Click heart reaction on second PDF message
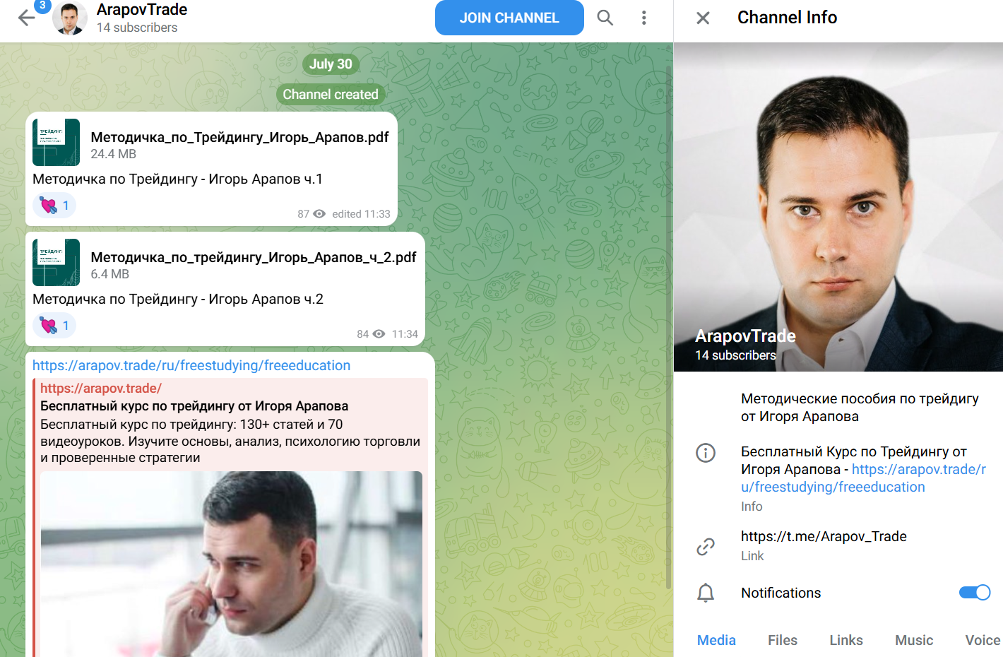 pos(54,326)
